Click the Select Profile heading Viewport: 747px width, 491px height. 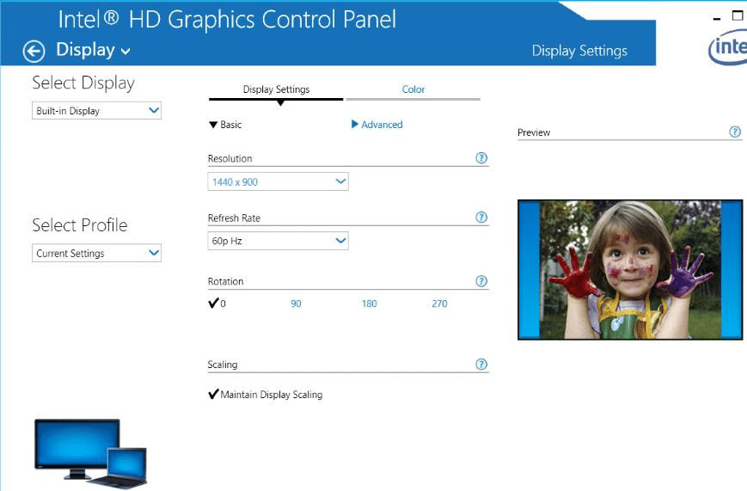point(80,225)
